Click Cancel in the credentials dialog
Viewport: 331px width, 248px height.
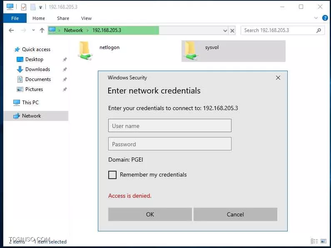pos(235,214)
